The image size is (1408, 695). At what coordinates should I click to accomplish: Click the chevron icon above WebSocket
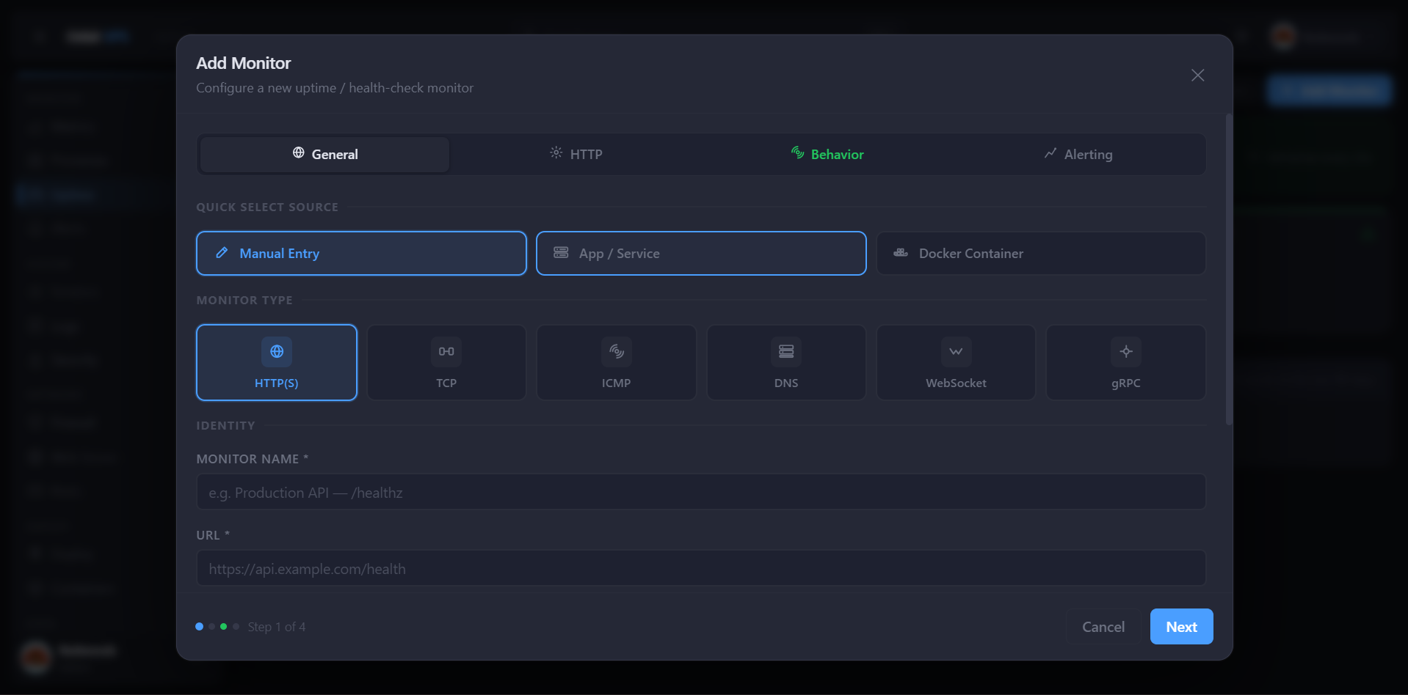[x=956, y=351]
